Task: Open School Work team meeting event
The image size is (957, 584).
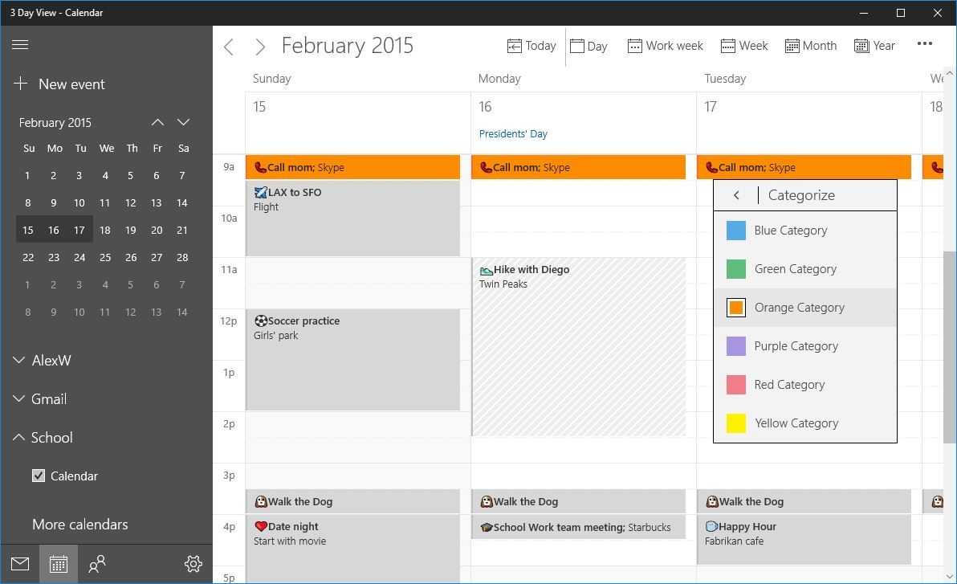Action: pyautogui.click(x=578, y=527)
